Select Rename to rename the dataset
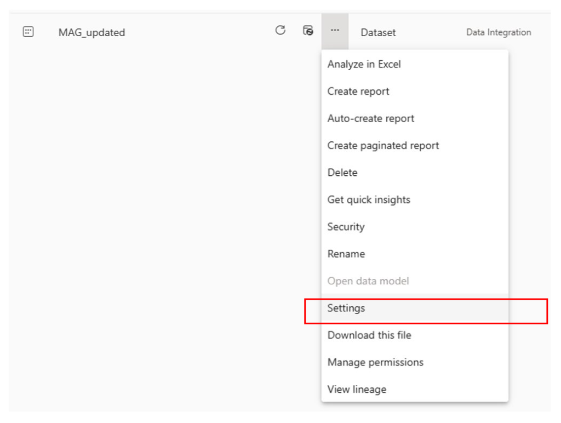Image resolution: width=561 pixels, height=423 pixels. 346,254
